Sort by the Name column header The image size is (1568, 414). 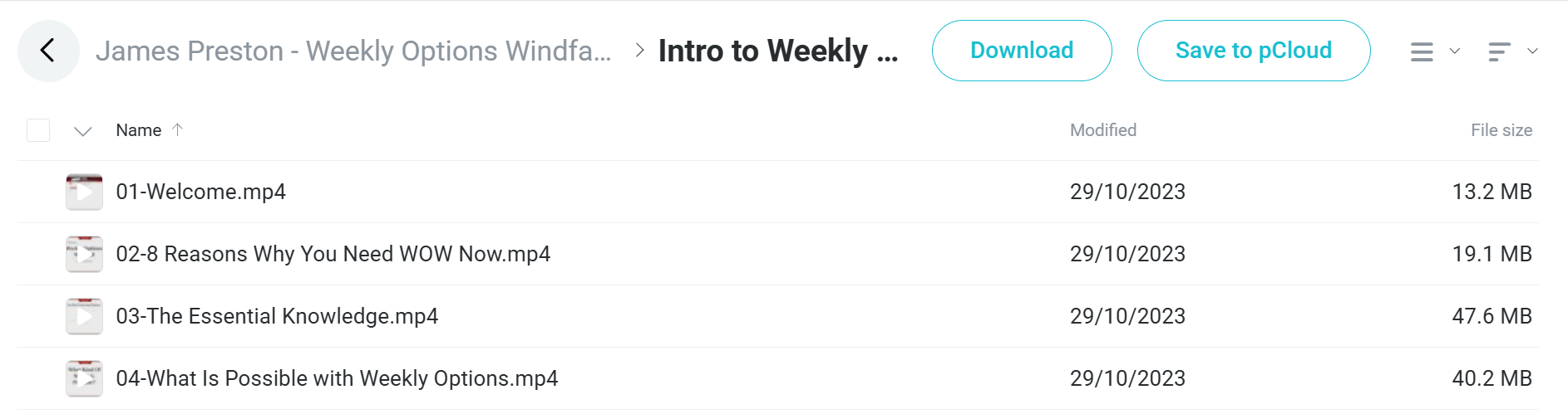coord(138,130)
